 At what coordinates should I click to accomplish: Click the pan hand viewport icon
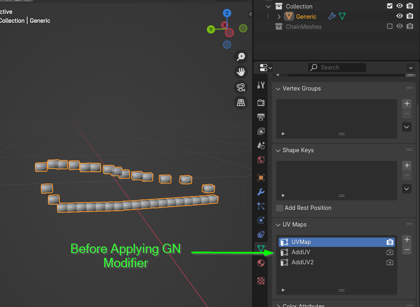[x=241, y=72]
